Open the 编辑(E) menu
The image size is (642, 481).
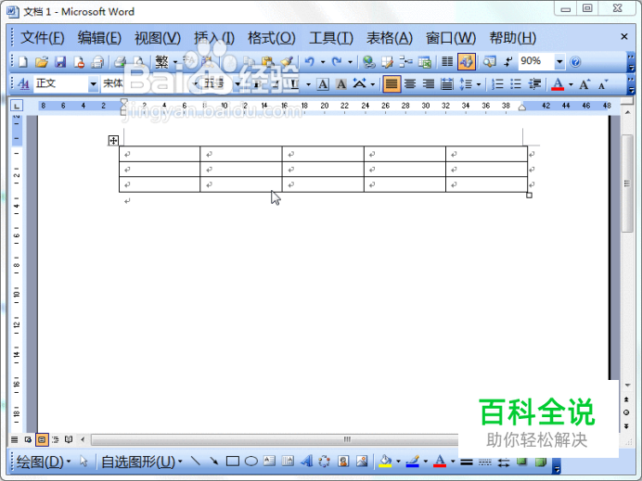point(99,38)
